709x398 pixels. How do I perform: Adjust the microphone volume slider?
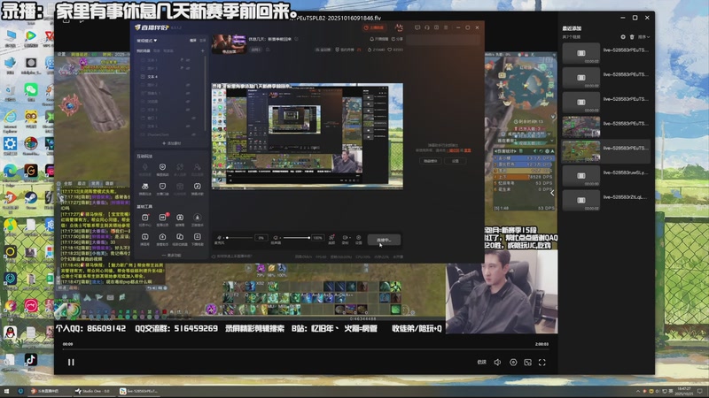click(x=238, y=237)
